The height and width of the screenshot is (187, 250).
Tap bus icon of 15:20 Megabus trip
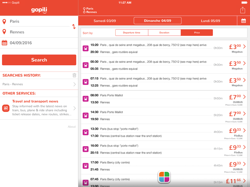tap(85, 48)
